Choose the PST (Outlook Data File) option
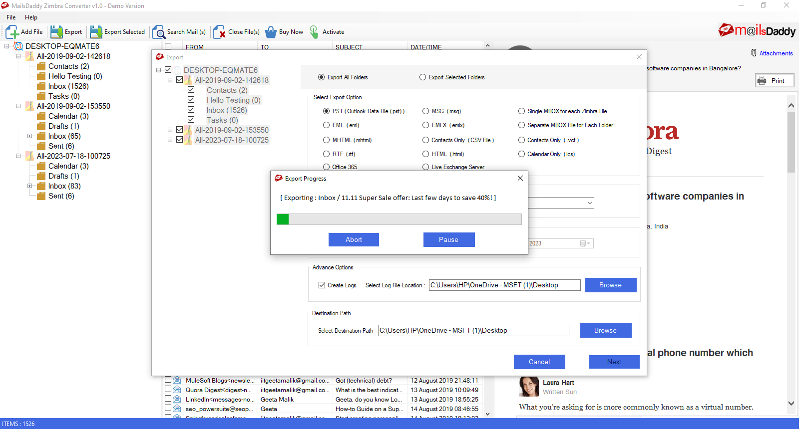The image size is (802, 429). (x=327, y=111)
